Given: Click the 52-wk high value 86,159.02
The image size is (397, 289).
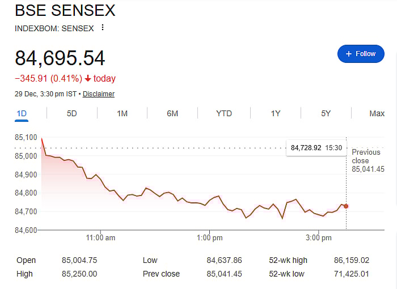Looking at the screenshot, I should [352, 260].
